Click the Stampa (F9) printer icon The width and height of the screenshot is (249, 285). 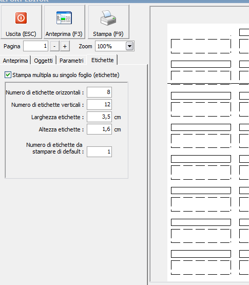coord(108,18)
